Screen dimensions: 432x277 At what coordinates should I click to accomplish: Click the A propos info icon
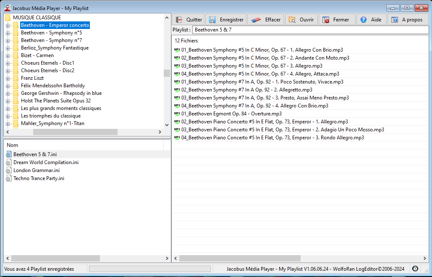[395, 20]
